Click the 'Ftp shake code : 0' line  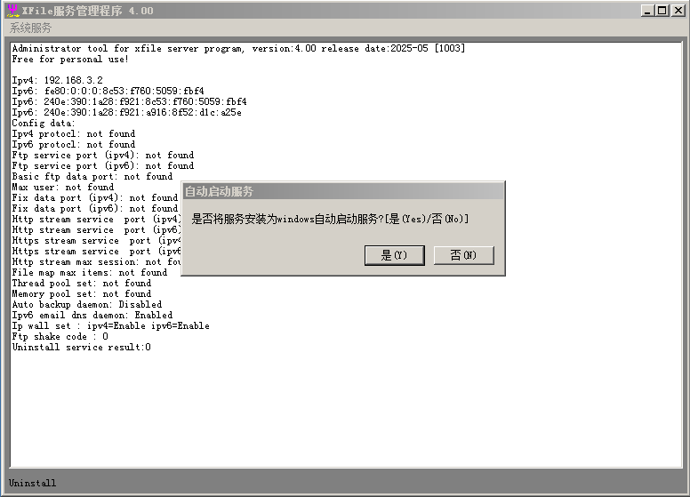[60, 336]
